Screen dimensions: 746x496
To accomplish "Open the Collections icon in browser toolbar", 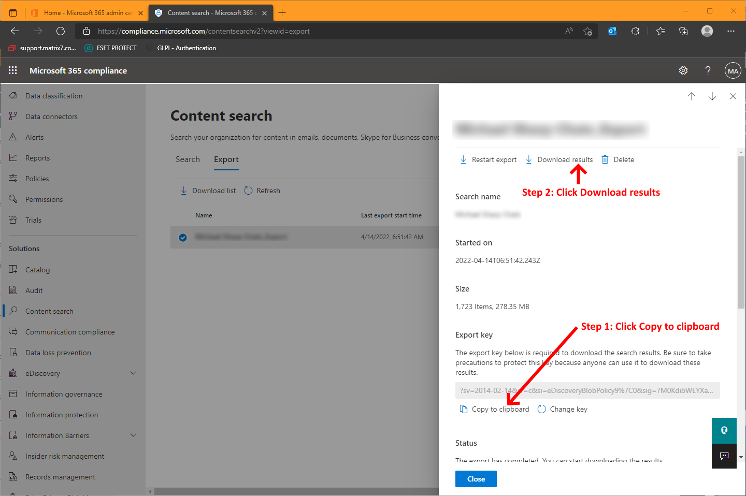I will click(683, 31).
